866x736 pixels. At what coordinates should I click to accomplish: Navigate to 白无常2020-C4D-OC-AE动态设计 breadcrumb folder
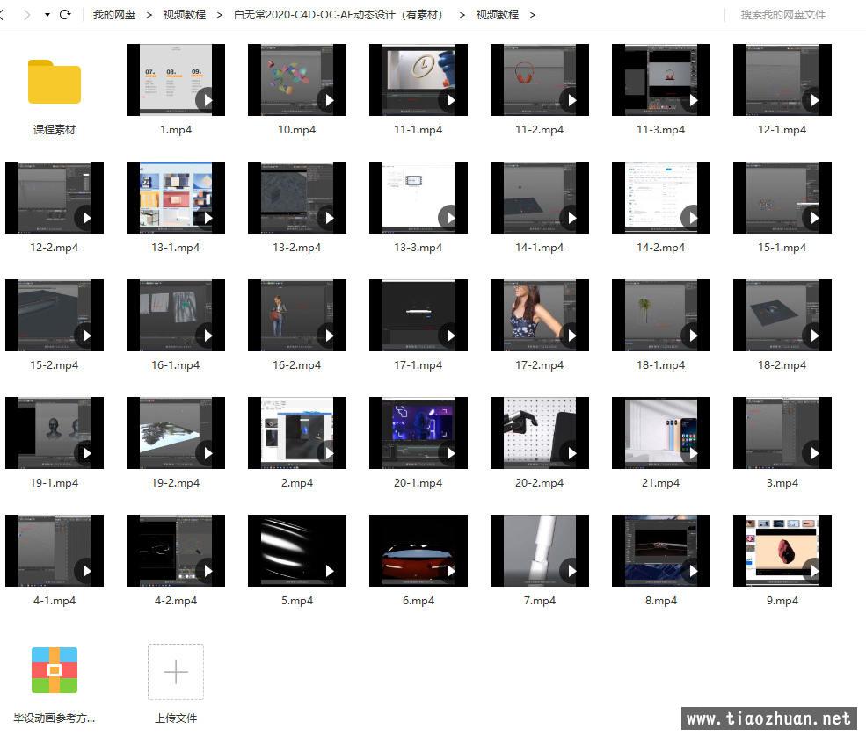coord(339,15)
